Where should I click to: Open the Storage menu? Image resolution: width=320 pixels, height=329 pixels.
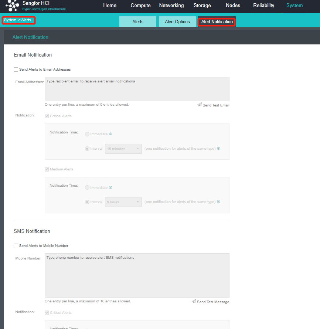202,6
